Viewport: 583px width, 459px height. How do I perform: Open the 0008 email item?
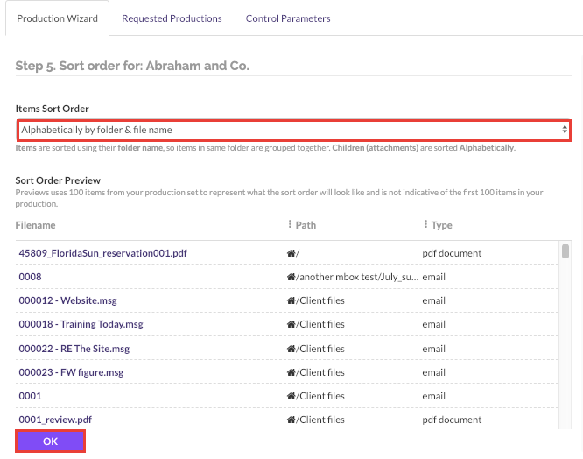coord(30,277)
